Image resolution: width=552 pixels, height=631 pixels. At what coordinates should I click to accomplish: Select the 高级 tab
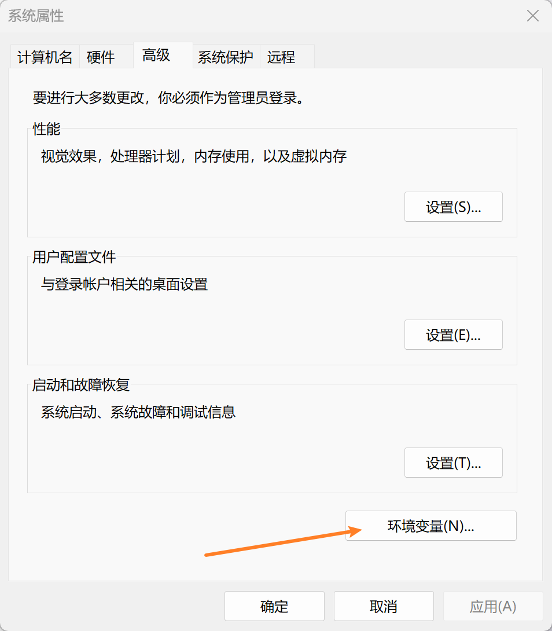(155, 56)
